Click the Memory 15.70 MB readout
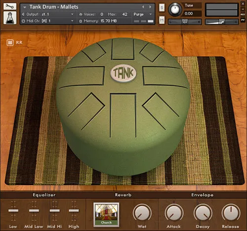The width and height of the screenshot is (247, 231). (109, 21)
